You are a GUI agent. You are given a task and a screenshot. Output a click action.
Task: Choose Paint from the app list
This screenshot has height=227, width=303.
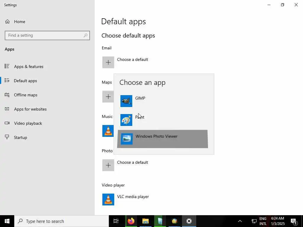pyautogui.click(x=162, y=120)
